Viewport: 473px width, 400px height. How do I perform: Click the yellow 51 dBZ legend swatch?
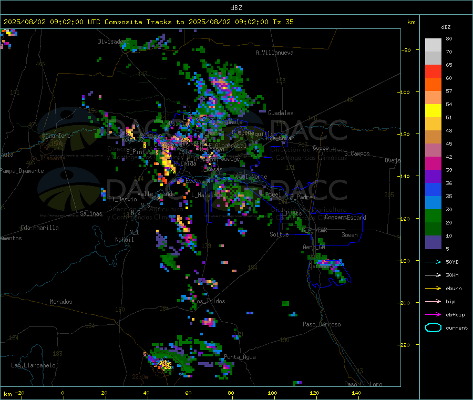point(433,111)
